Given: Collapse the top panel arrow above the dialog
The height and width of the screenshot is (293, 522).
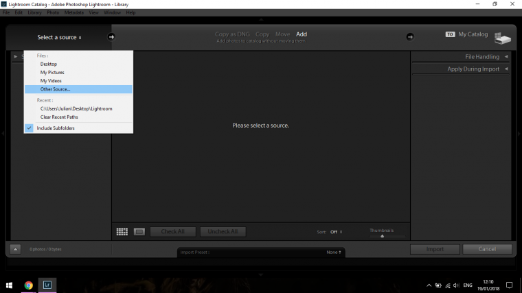Looking at the screenshot, I should coord(261,20).
